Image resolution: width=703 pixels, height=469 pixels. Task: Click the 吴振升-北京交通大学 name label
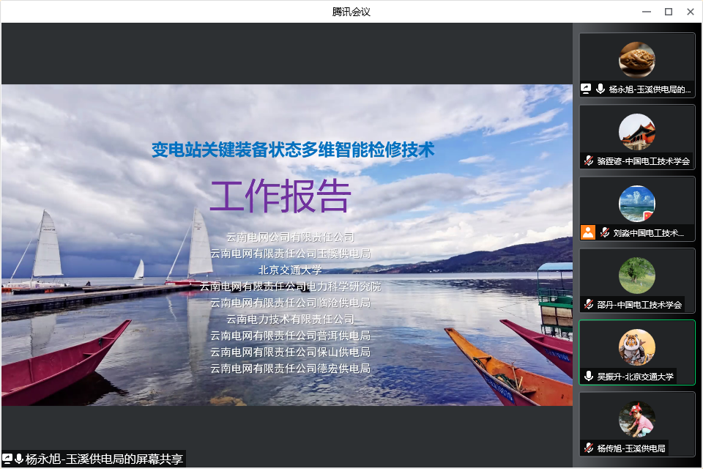click(x=635, y=377)
